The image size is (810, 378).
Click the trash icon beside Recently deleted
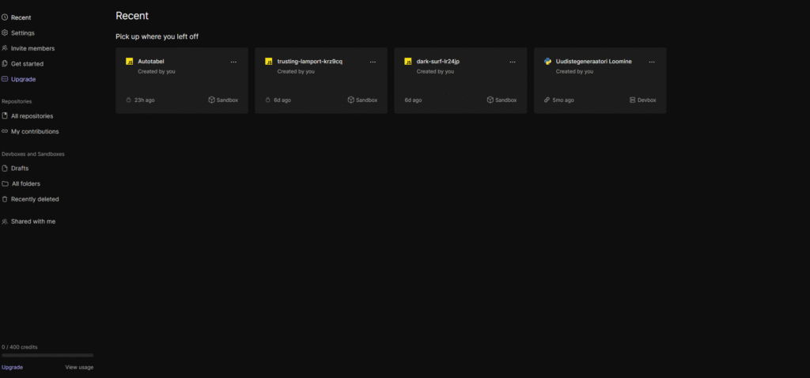coord(5,199)
